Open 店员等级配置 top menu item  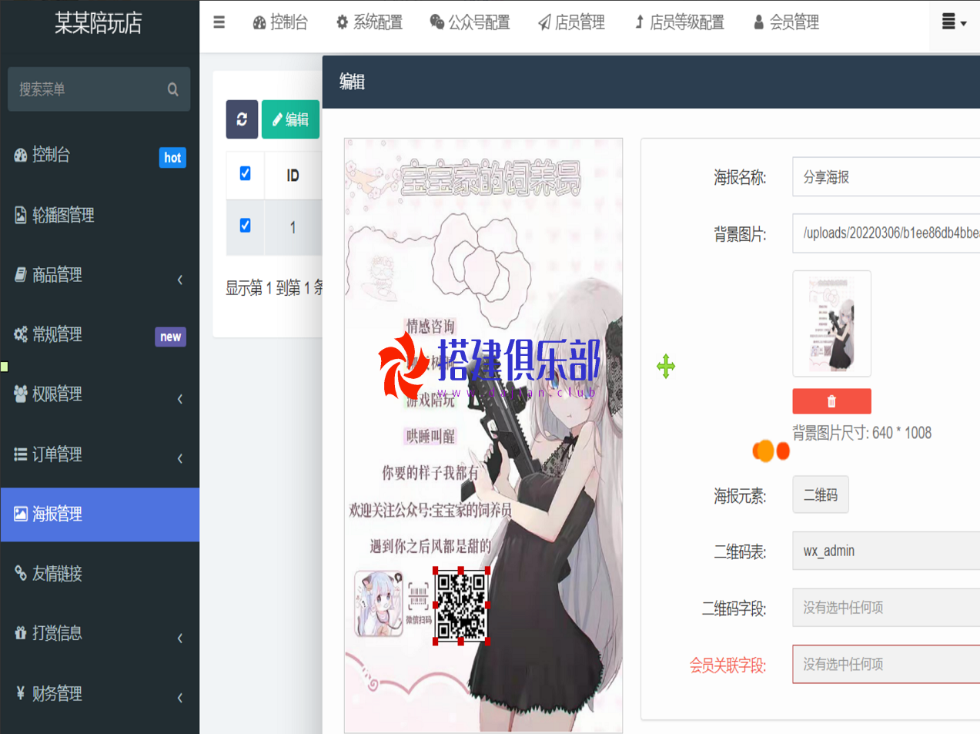(x=680, y=22)
